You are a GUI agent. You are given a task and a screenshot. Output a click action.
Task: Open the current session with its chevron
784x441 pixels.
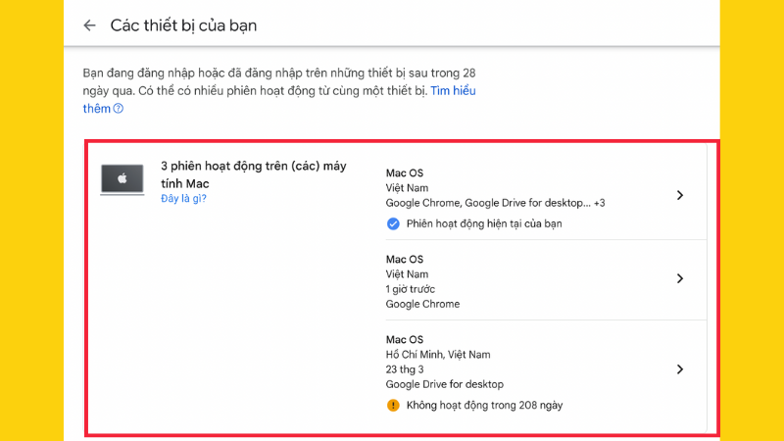tap(680, 196)
